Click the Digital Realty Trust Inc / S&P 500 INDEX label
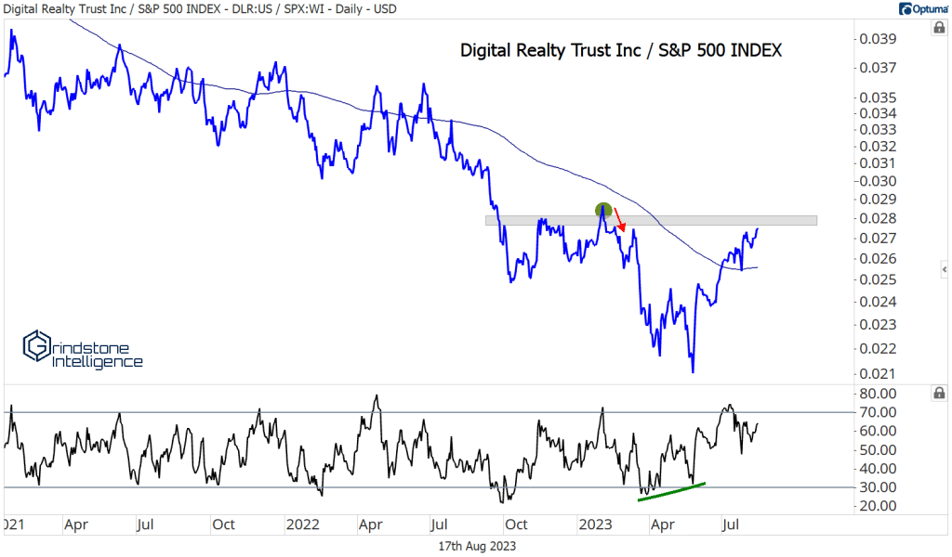Screen dimensions: 952x557 [x=620, y=50]
